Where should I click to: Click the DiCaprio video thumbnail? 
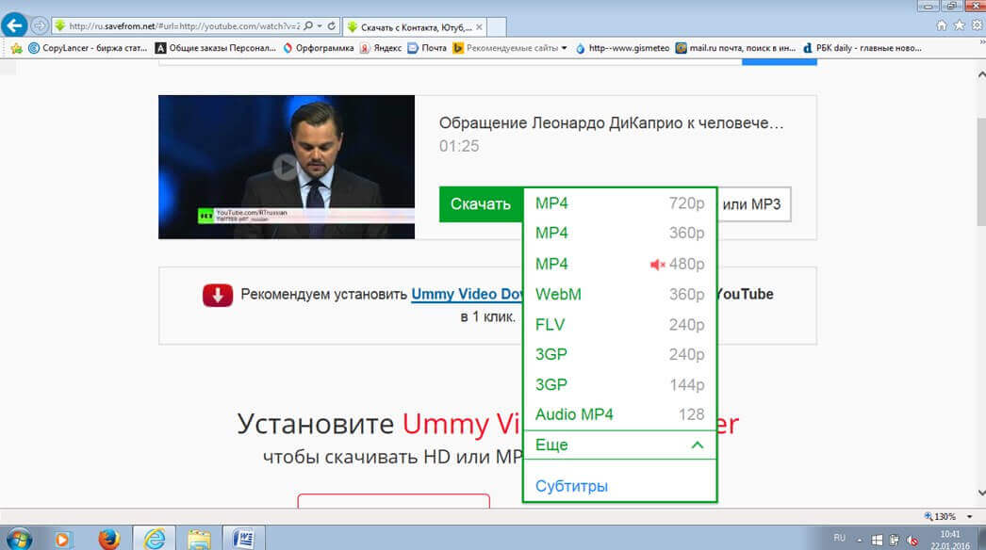point(286,167)
